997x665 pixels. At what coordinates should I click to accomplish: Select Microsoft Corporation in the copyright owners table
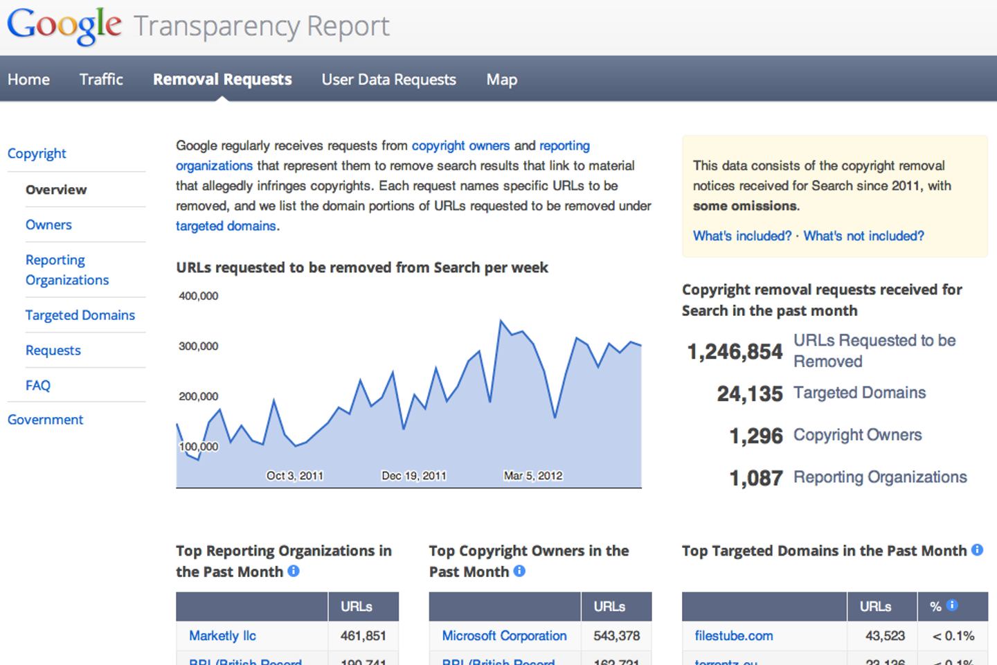pos(504,635)
